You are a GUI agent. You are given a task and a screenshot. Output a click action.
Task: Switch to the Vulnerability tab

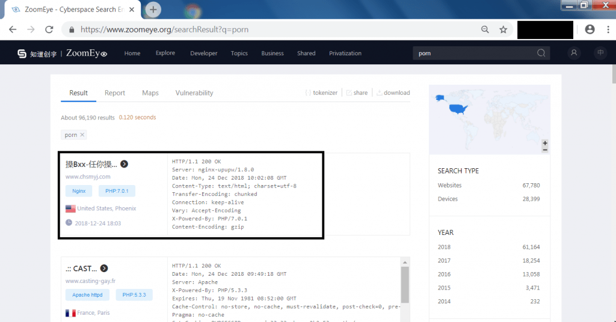click(194, 93)
